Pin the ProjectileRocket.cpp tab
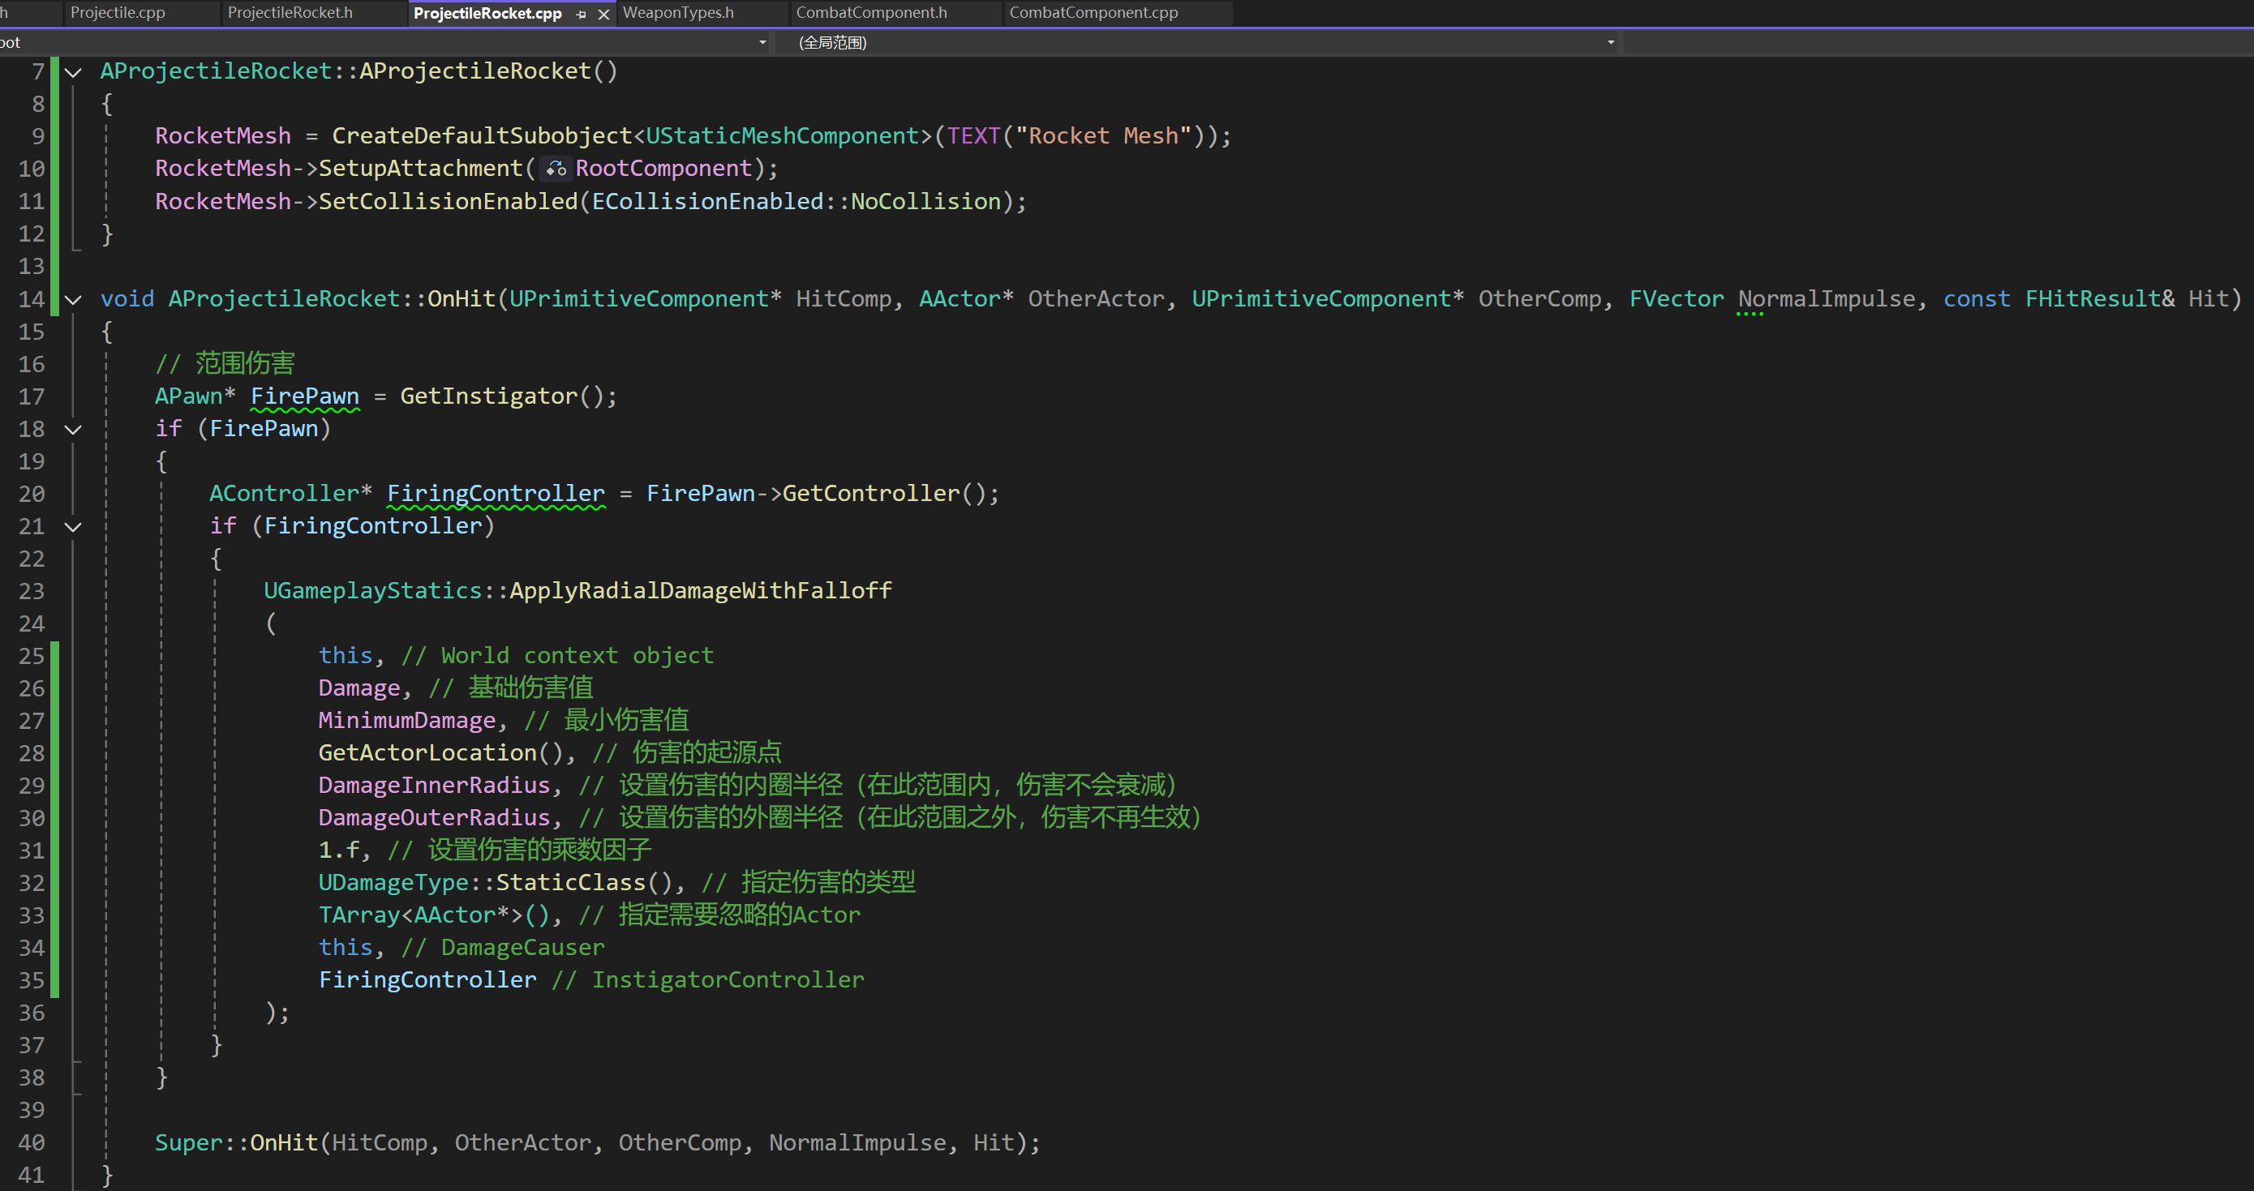 pyautogui.click(x=581, y=14)
